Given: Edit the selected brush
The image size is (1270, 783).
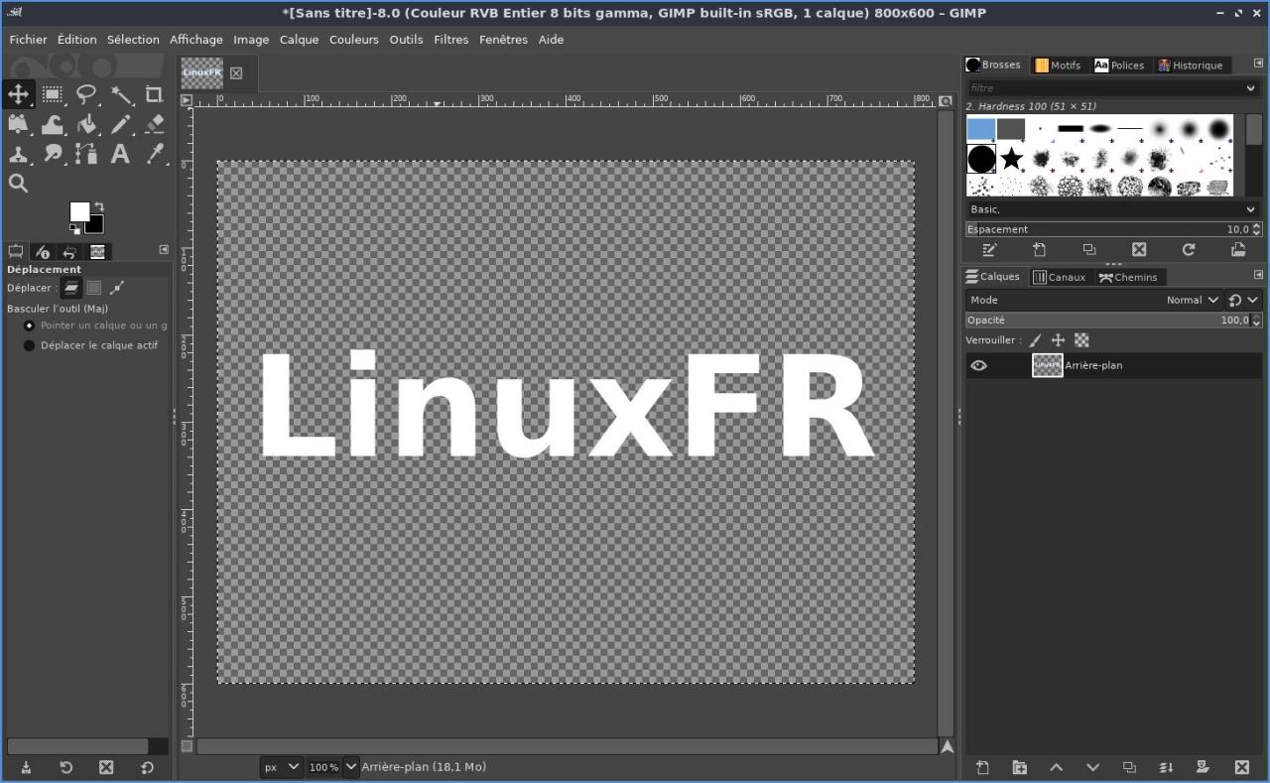Looking at the screenshot, I should pyautogui.click(x=989, y=250).
